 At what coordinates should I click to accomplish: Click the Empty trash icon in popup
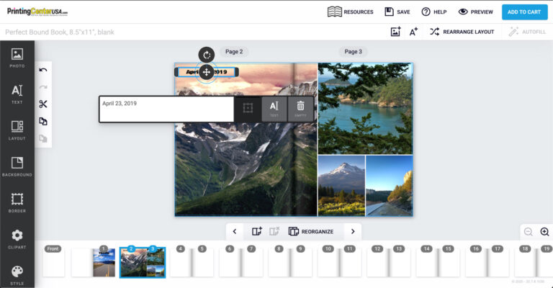click(300, 109)
